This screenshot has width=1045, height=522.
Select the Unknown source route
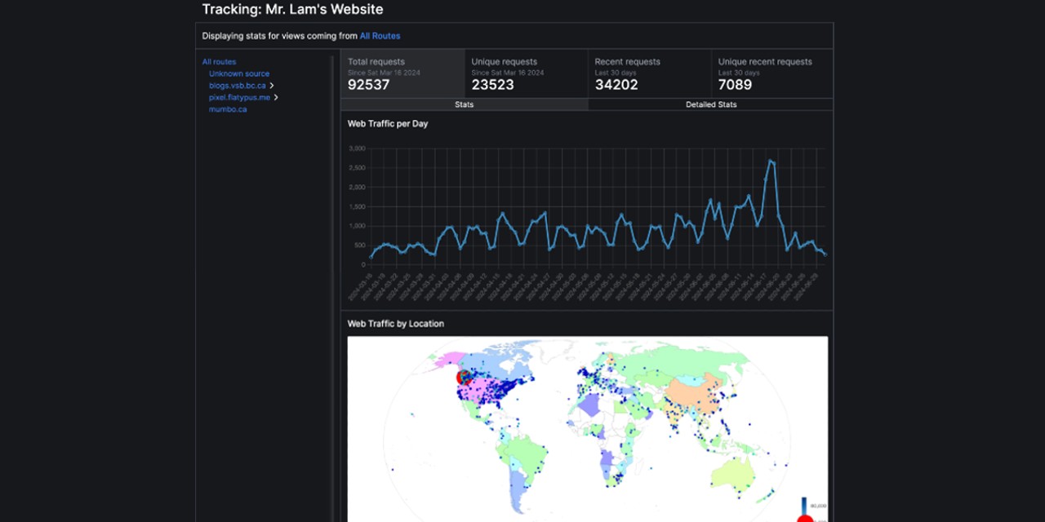tap(239, 73)
